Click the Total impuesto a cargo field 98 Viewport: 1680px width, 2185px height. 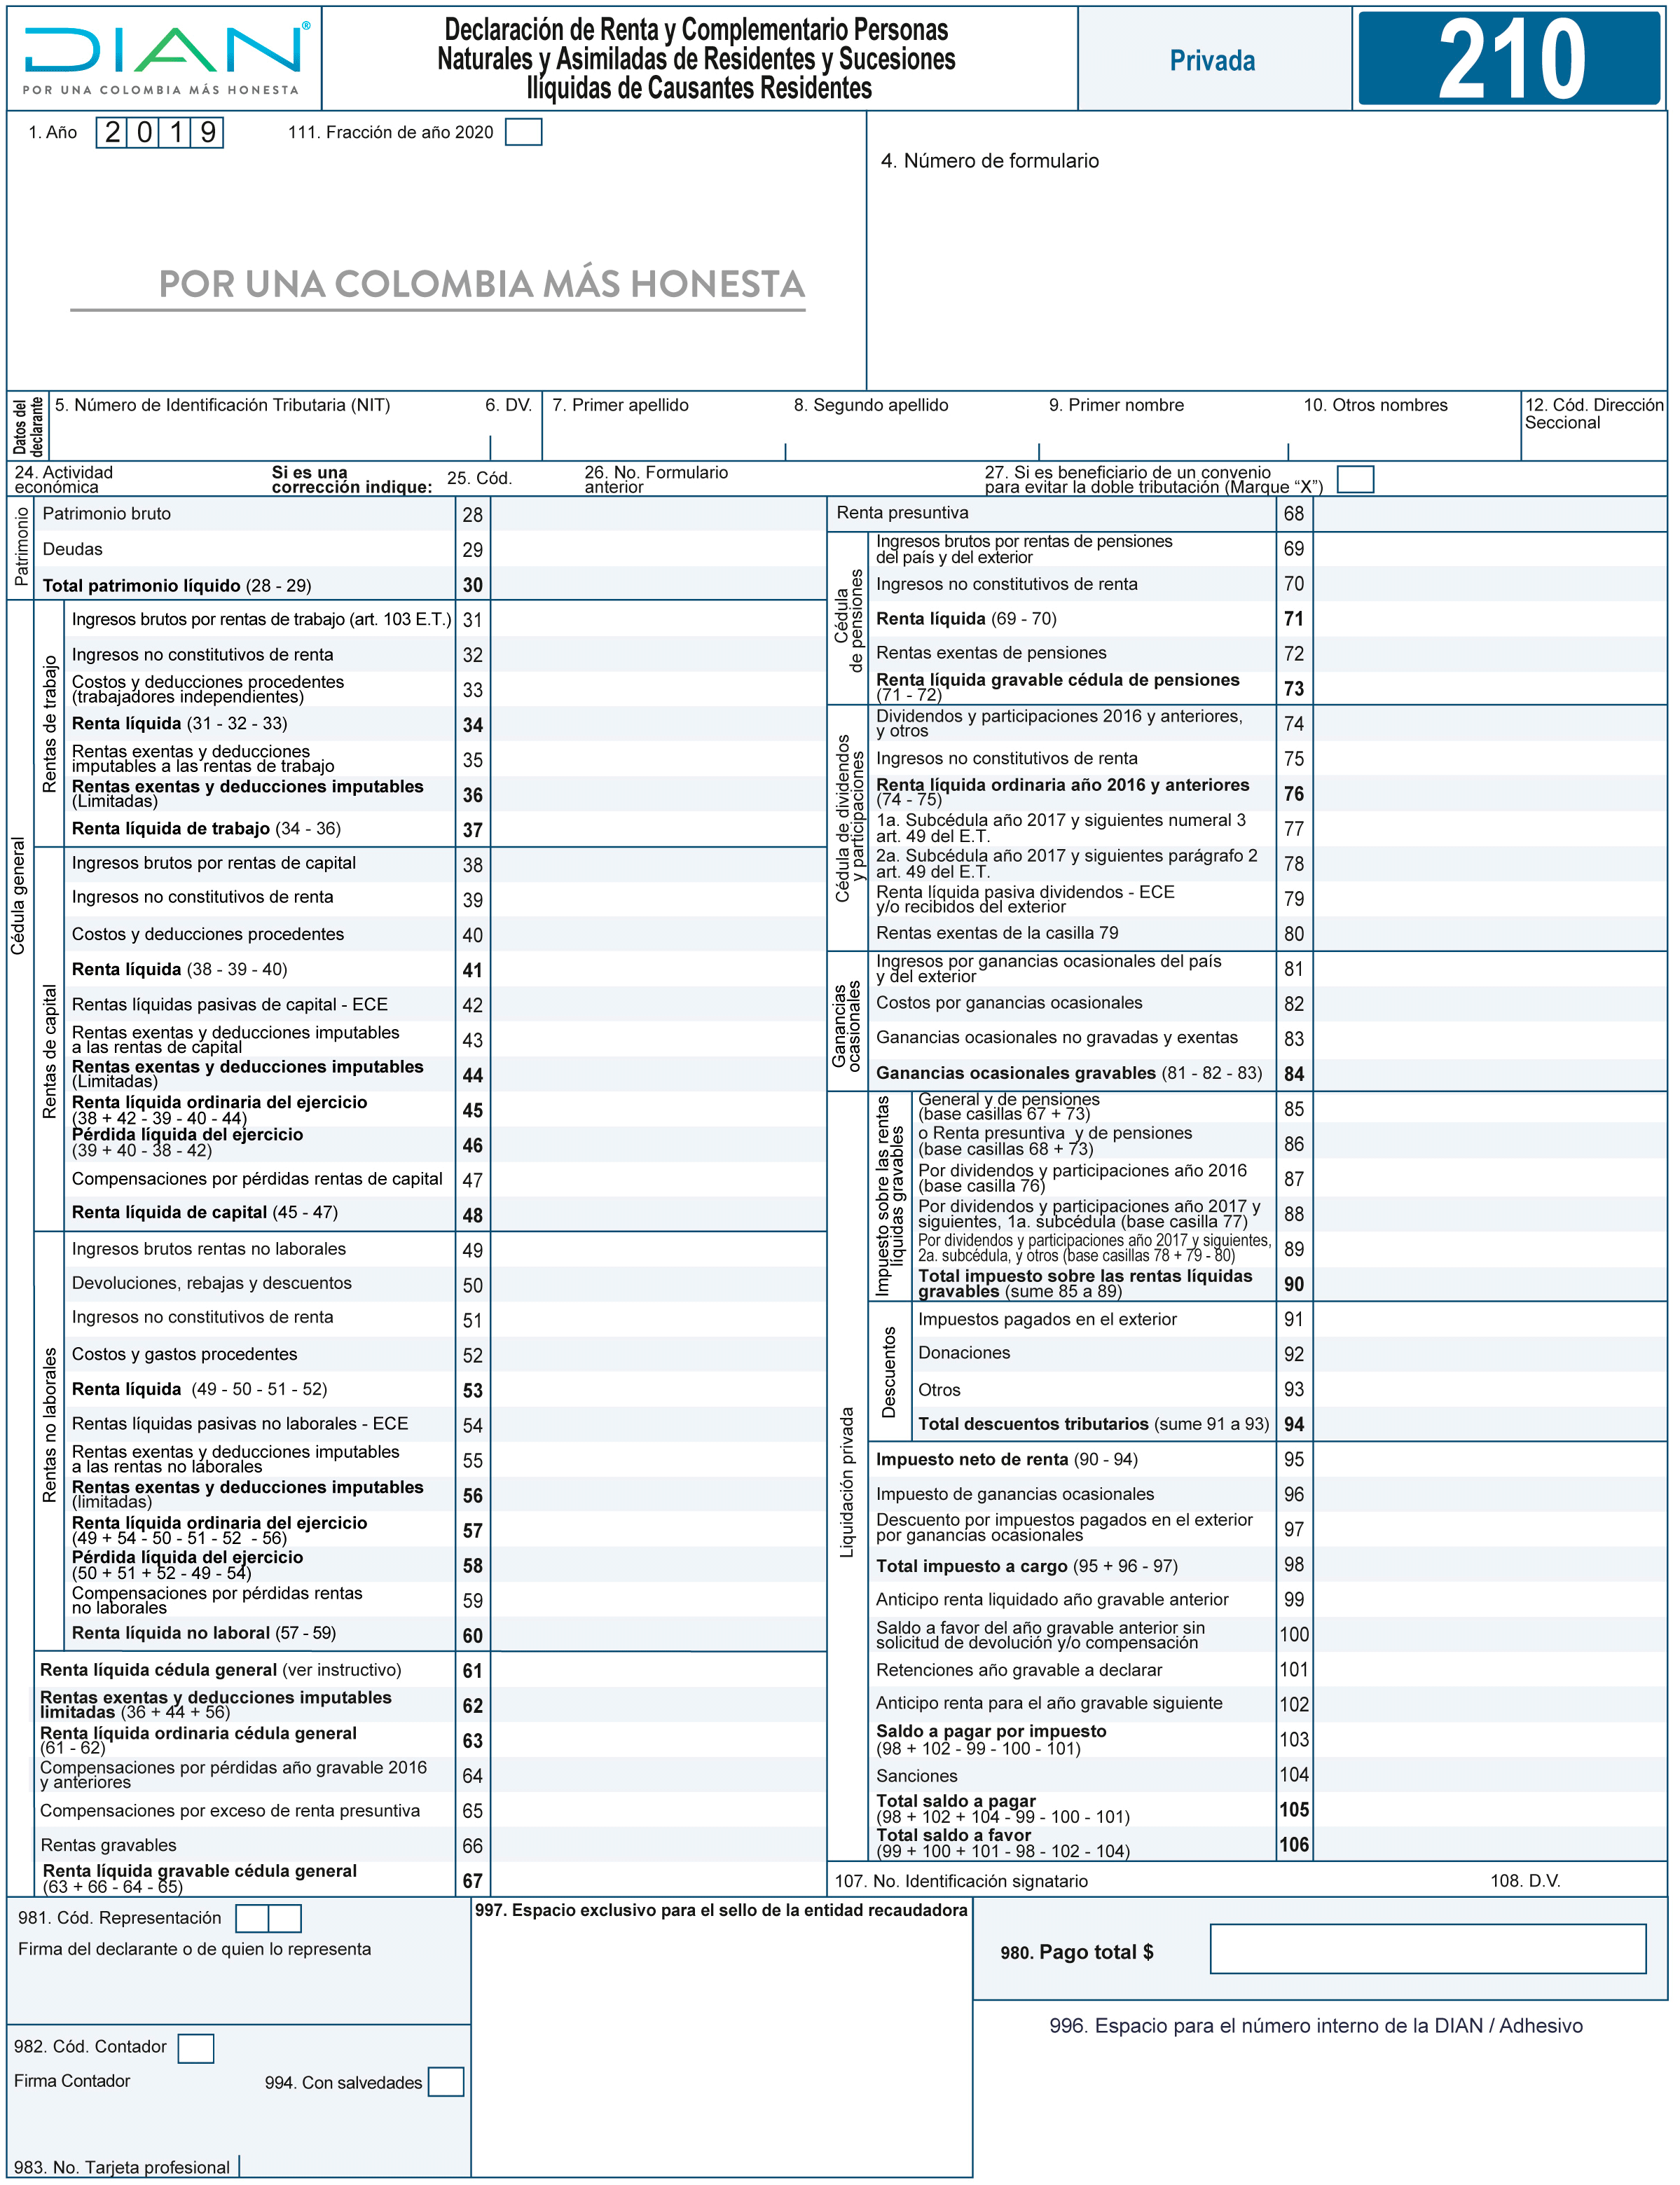1489,1564
